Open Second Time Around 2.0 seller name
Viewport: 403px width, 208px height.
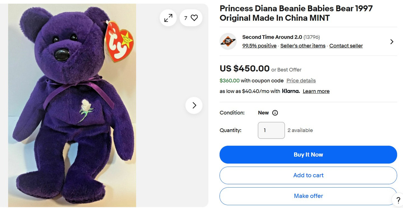272,37
